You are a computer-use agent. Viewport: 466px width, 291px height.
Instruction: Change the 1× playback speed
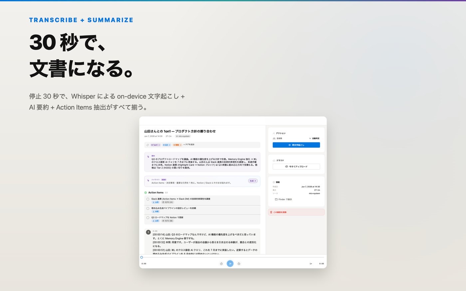[x=311, y=264]
